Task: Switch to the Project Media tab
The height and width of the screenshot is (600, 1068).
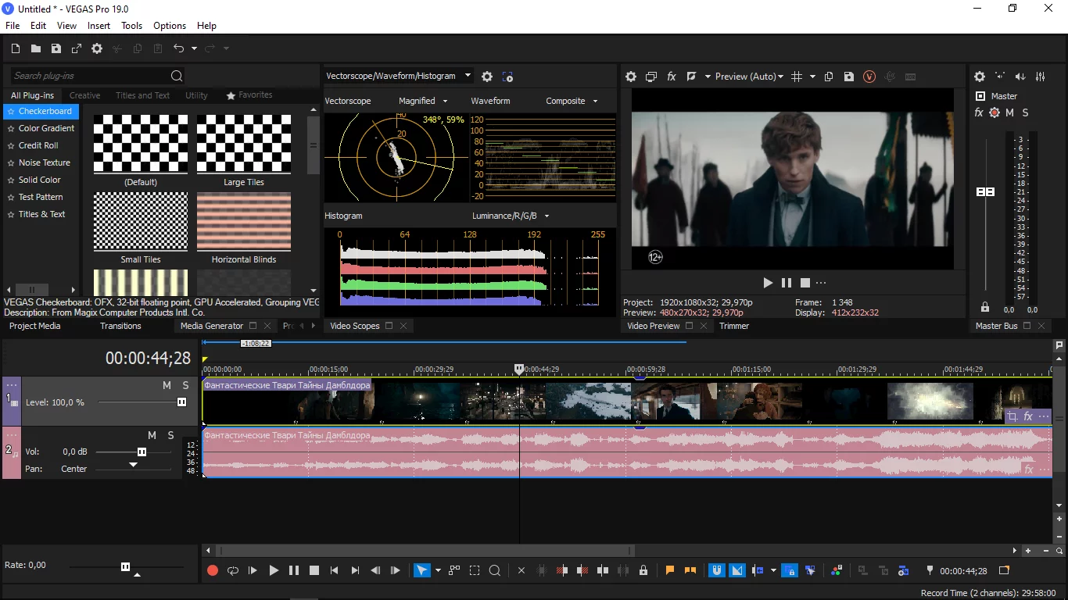Action: (34, 326)
